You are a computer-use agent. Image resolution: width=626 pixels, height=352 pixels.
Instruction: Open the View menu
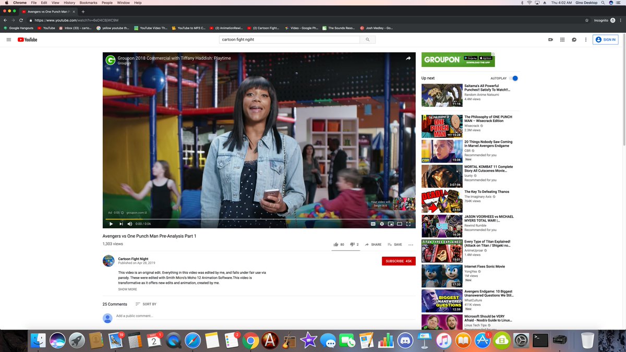click(x=56, y=3)
